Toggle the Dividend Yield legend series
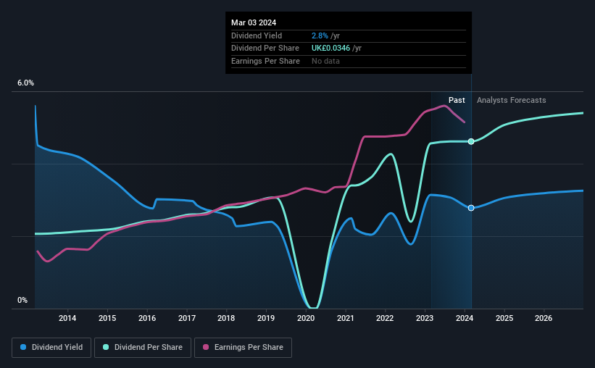 click(51, 348)
